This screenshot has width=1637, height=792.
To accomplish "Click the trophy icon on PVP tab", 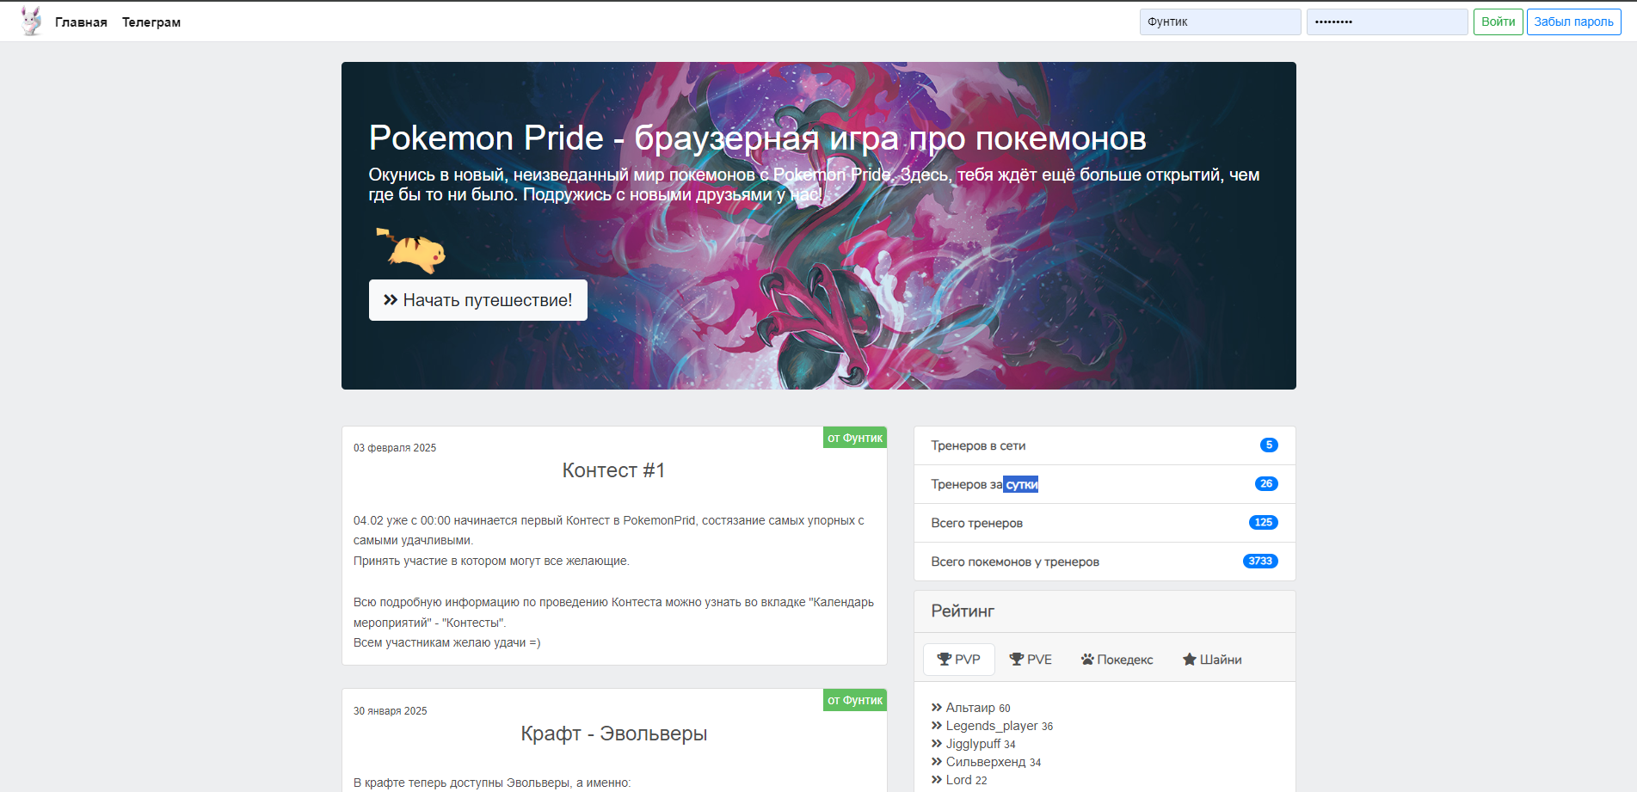I will [x=945, y=660].
